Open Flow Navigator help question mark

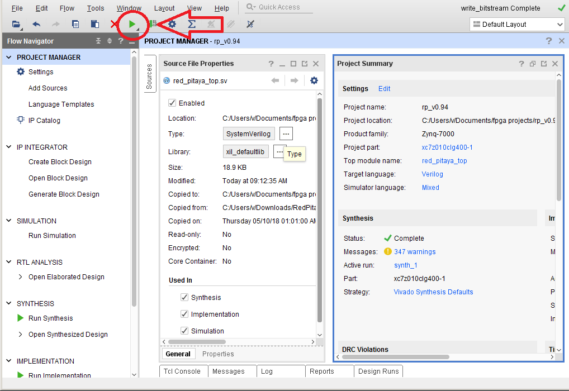[121, 41]
